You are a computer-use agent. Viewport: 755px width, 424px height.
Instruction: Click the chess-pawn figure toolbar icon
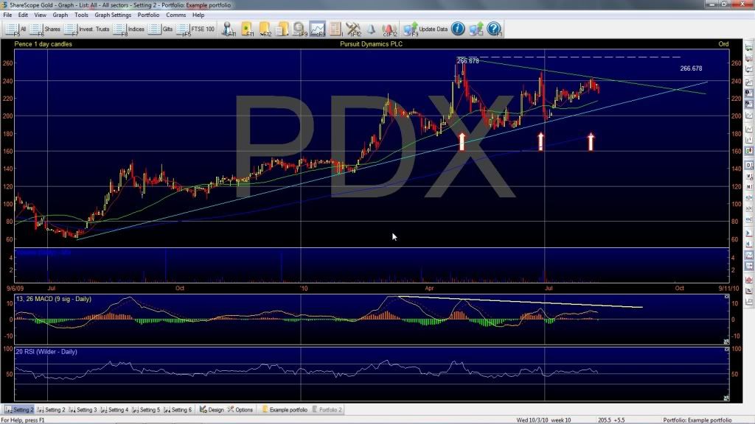pyautogui.click(x=229, y=29)
